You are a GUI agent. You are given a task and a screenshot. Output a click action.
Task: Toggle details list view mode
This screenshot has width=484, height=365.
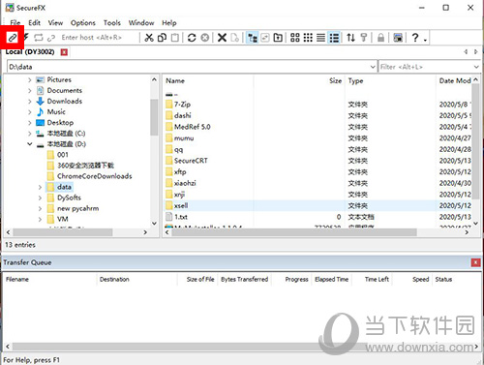pyautogui.click(x=334, y=38)
